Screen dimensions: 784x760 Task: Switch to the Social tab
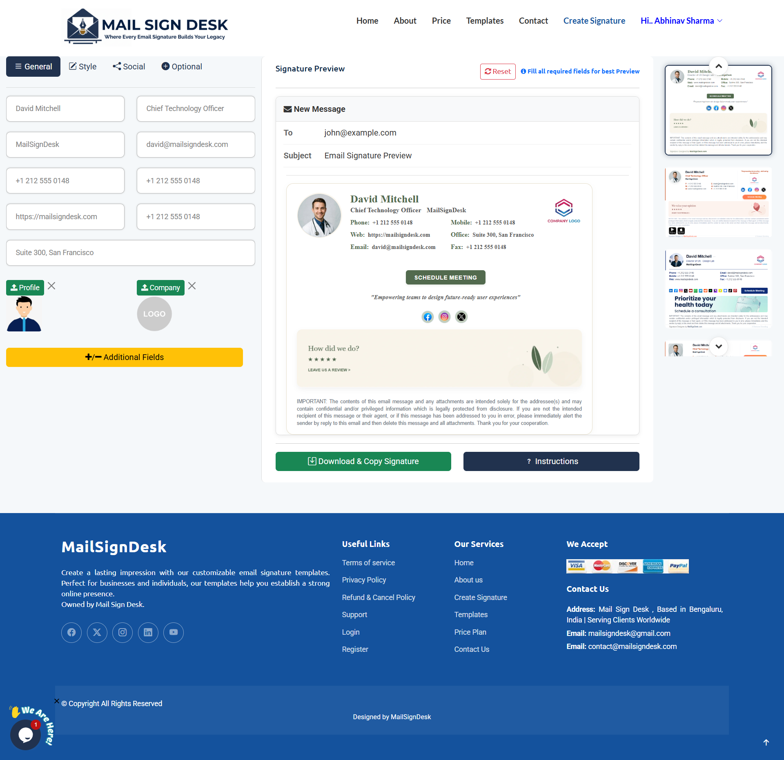[x=129, y=67]
